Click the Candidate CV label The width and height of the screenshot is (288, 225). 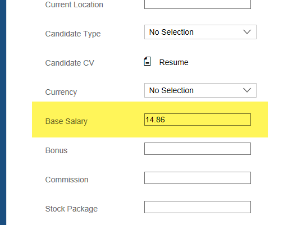point(70,63)
